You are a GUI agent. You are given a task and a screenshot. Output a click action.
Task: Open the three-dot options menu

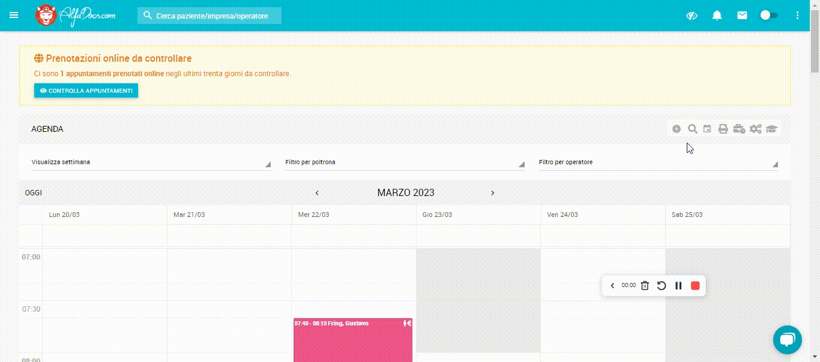tap(798, 16)
